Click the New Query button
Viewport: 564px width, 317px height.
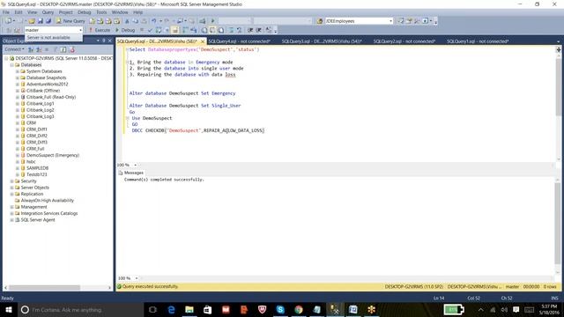point(70,21)
